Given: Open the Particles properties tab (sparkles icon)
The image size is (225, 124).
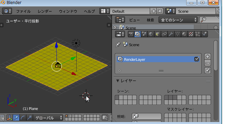Looking at the screenshot, I should pos(198,34).
